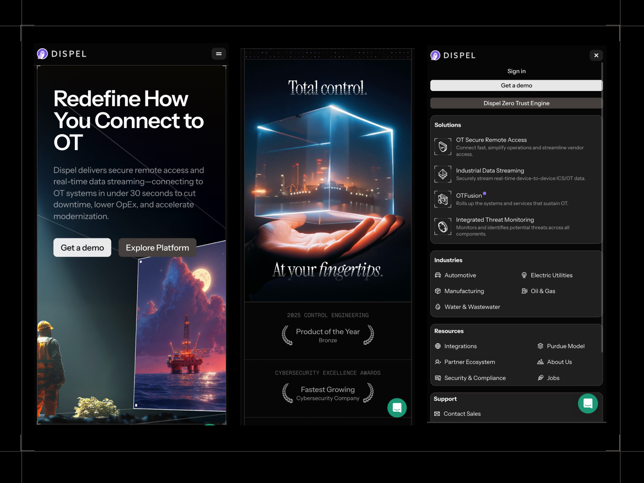This screenshot has height=483, width=644.
Task: Click the OT Secure Remote Access shield icon
Action: click(443, 147)
